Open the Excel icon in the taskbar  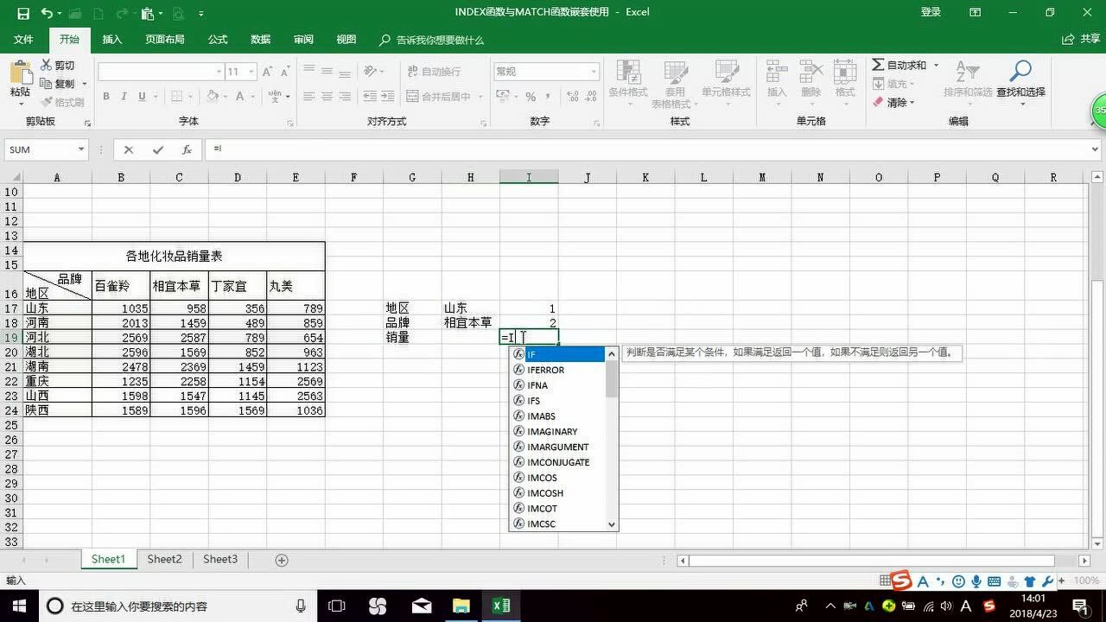pos(501,606)
